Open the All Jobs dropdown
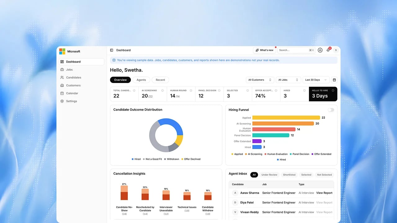397x223 pixels. pos(288,80)
